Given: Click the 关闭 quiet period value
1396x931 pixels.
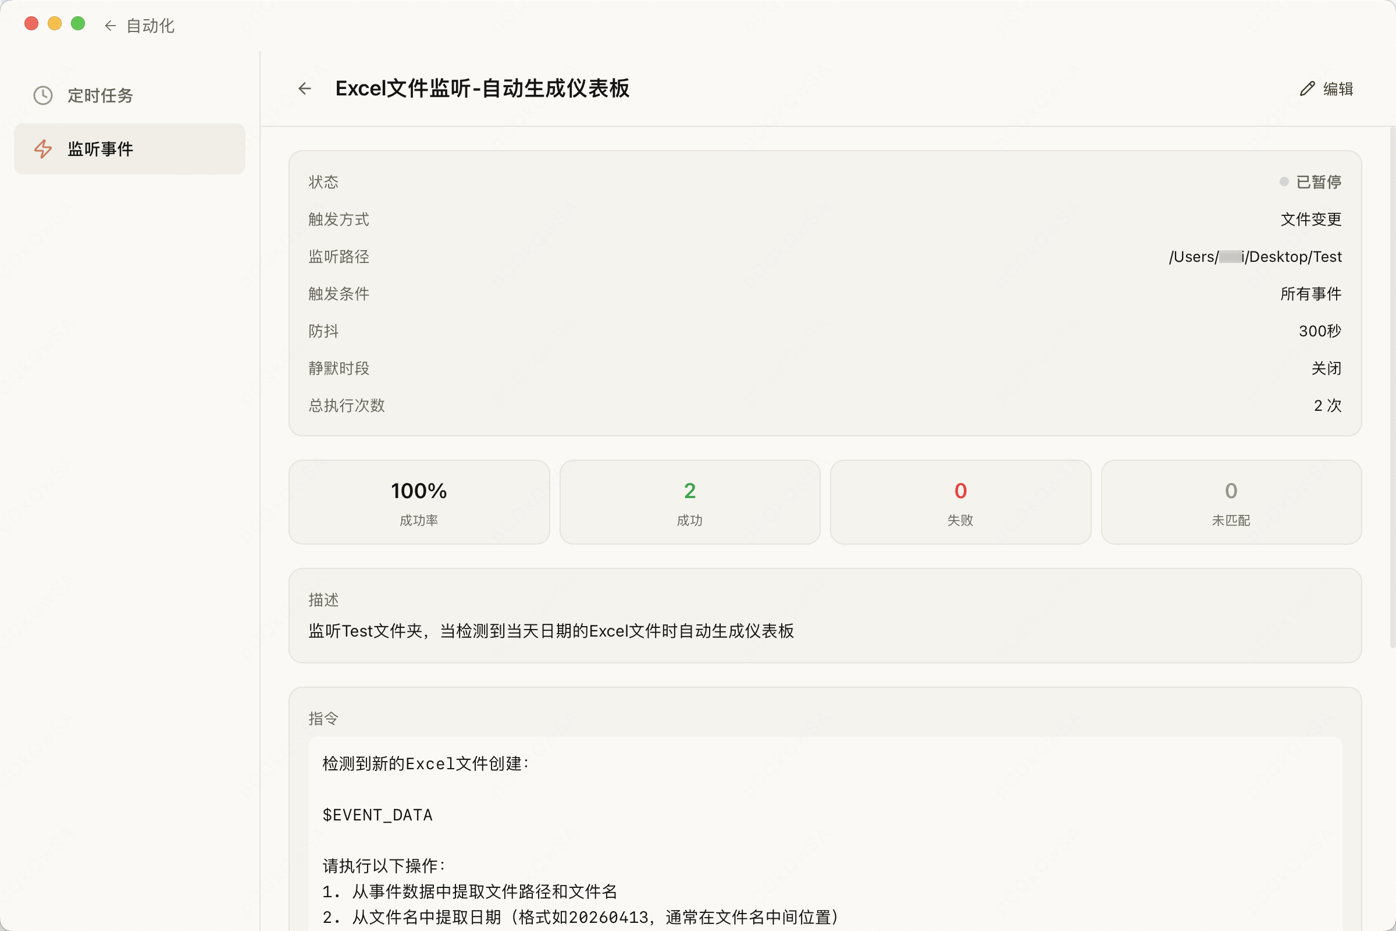Looking at the screenshot, I should 1327,368.
